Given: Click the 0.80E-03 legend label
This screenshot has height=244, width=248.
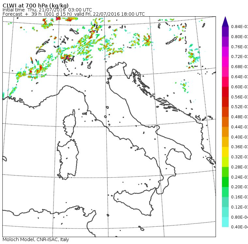Looking at the screenshot, I should (x=240, y=36).
